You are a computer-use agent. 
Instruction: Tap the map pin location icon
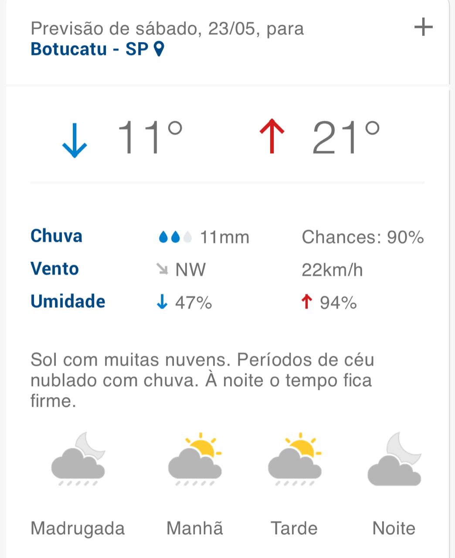click(159, 49)
